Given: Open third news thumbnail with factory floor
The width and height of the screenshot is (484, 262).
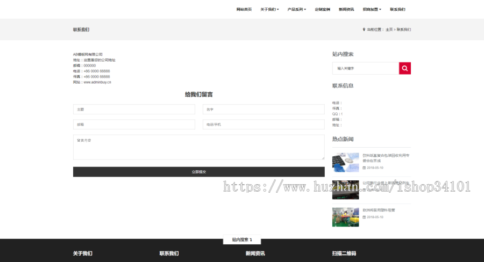Looking at the screenshot, I should (x=345, y=217).
